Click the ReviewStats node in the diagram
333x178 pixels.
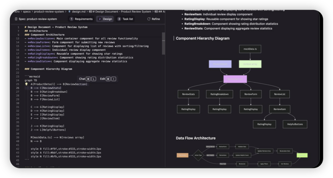[188, 94]
